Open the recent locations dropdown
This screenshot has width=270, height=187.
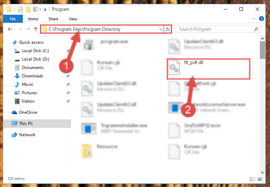click(28, 29)
